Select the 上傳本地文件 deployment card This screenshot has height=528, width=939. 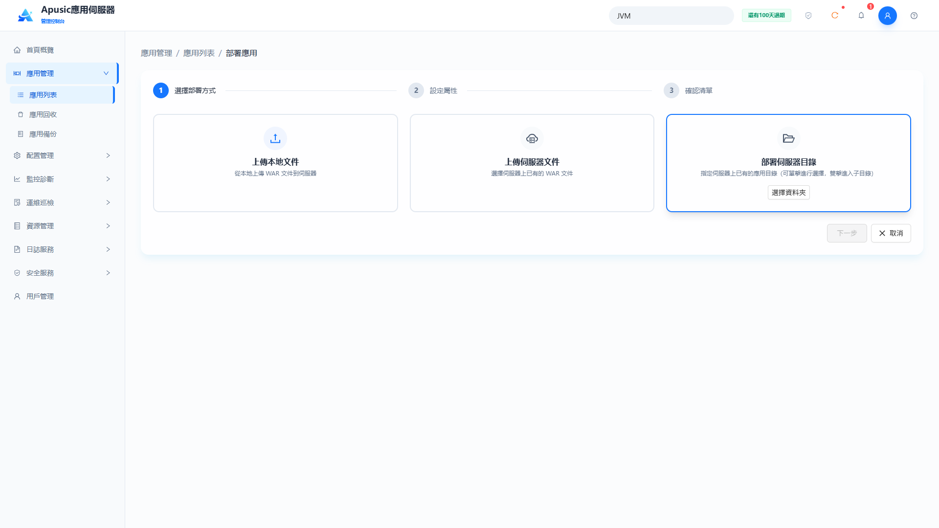click(275, 163)
